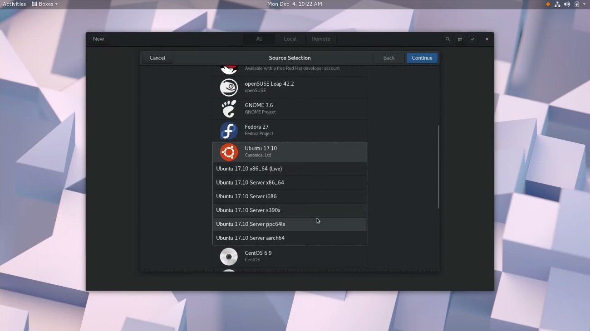
Task: Switch to the Remote tab
Action: coord(321,39)
